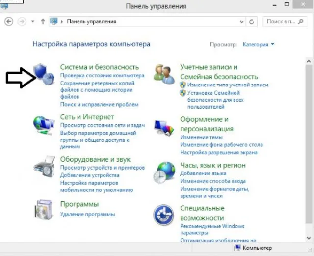Open the Network and Internet globe icon

tap(44, 125)
